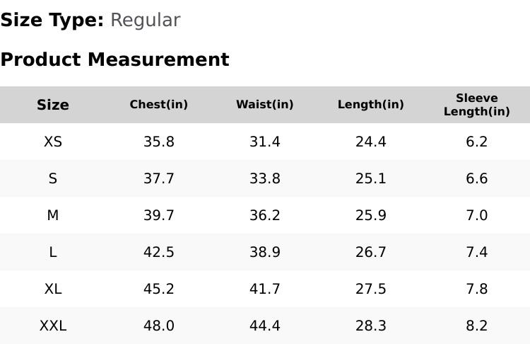This screenshot has width=530, height=344.
Task: Select the XL size row label
Action: coord(53,289)
